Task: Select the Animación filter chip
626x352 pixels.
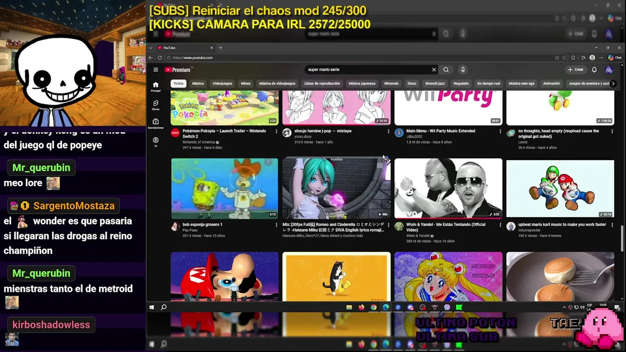Action: [552, 84]
